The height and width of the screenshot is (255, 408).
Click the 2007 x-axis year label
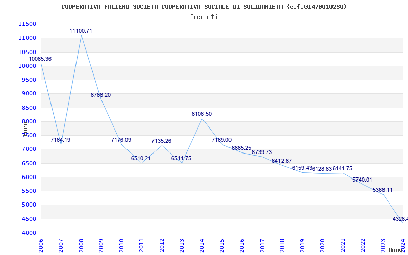61,245
